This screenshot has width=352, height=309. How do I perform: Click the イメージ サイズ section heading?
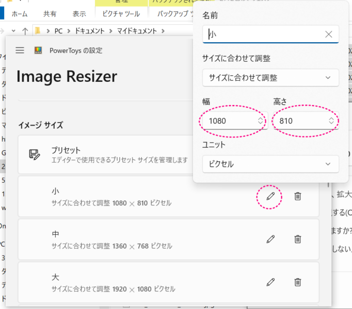tap(41, 125)
